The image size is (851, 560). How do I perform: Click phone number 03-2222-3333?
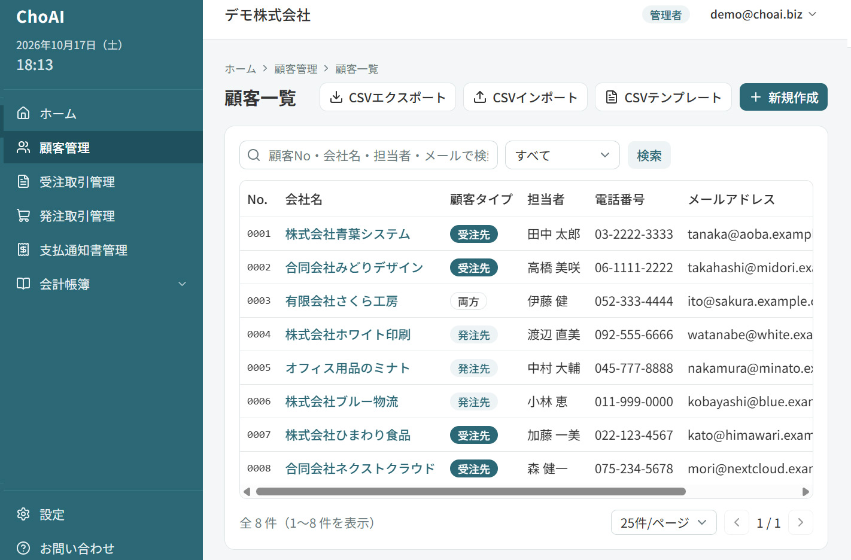pos(634,234)
